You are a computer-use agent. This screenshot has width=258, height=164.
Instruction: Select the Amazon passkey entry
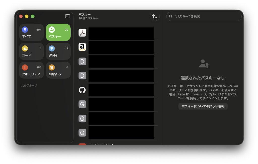pos(117,47)
